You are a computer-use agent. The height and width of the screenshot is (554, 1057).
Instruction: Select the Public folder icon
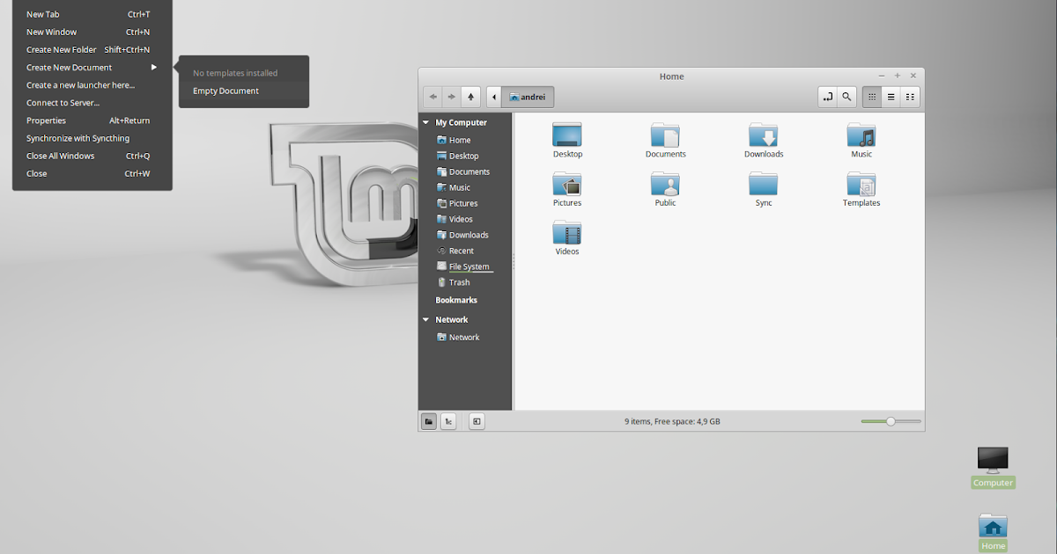coord(665,189)
